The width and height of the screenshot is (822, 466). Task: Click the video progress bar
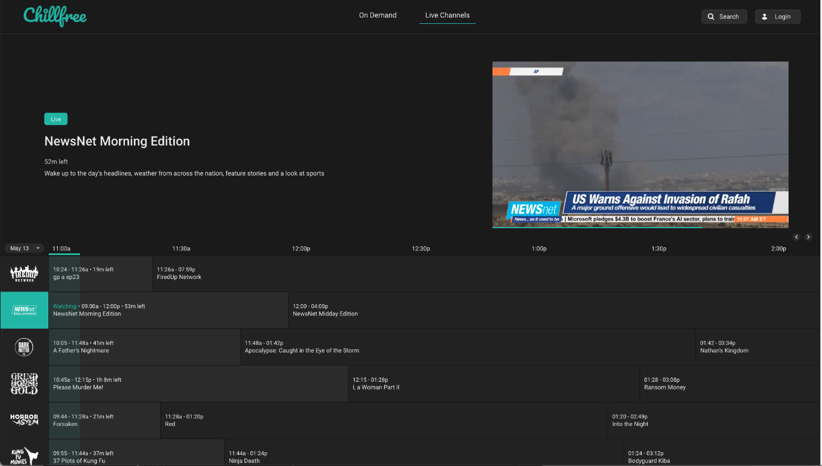tap(640, 228)
